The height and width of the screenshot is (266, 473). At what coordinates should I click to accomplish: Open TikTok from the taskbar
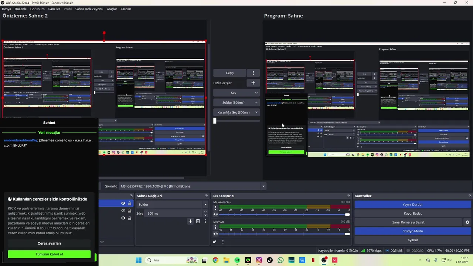(x=270, y=260)
